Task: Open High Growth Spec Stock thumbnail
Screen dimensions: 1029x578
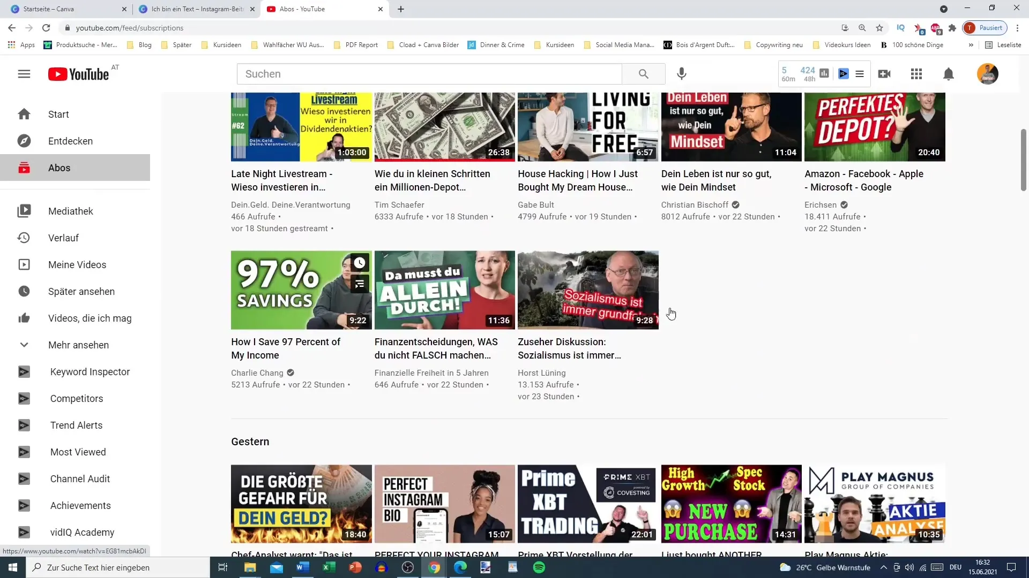Action: [x=731, y=504]
